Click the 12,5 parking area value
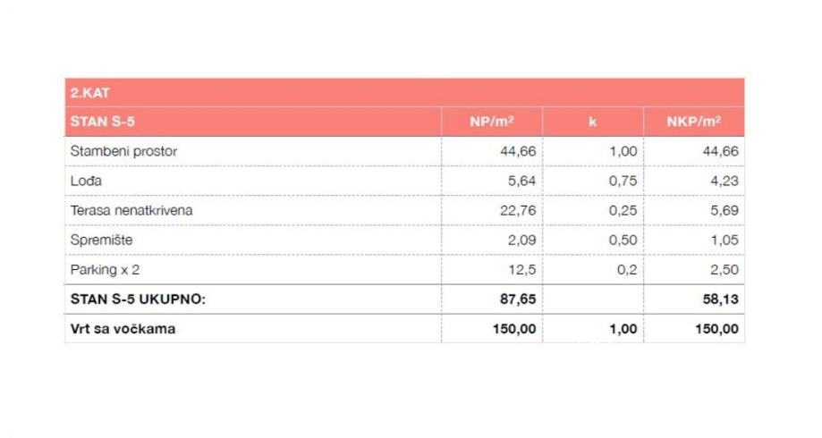Screen dimensions: 822x438 (x=521, y=269)
